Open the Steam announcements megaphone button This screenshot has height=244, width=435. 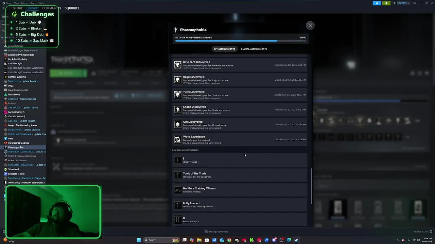tap(377, 3)
